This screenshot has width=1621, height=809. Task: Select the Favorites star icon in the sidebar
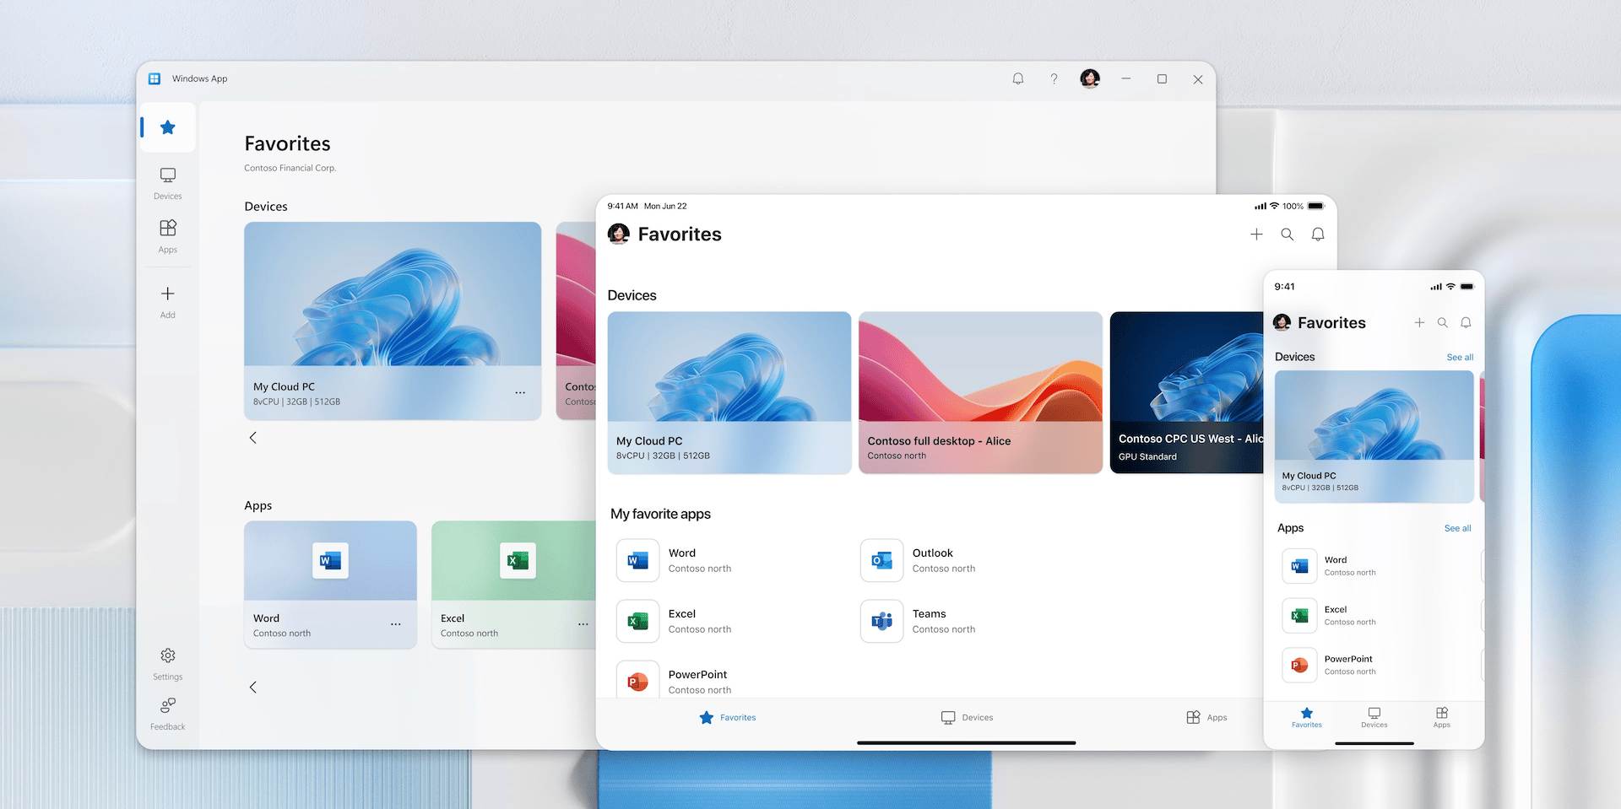tap(167, 127)
